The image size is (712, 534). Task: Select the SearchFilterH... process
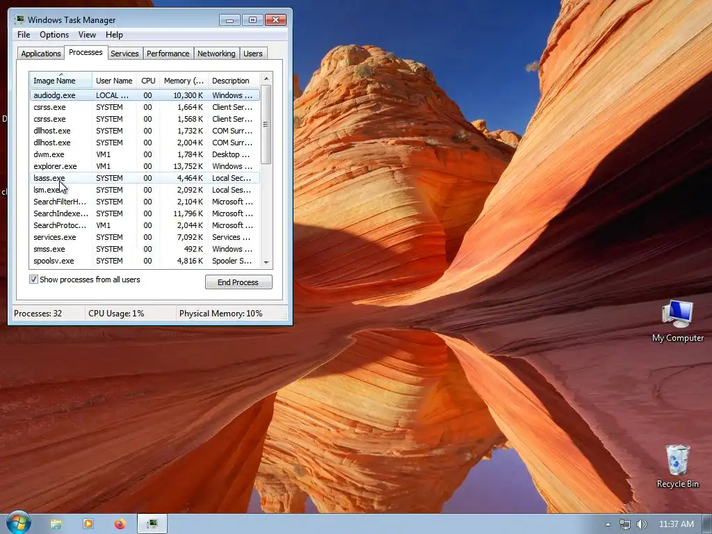pos(145,202)
